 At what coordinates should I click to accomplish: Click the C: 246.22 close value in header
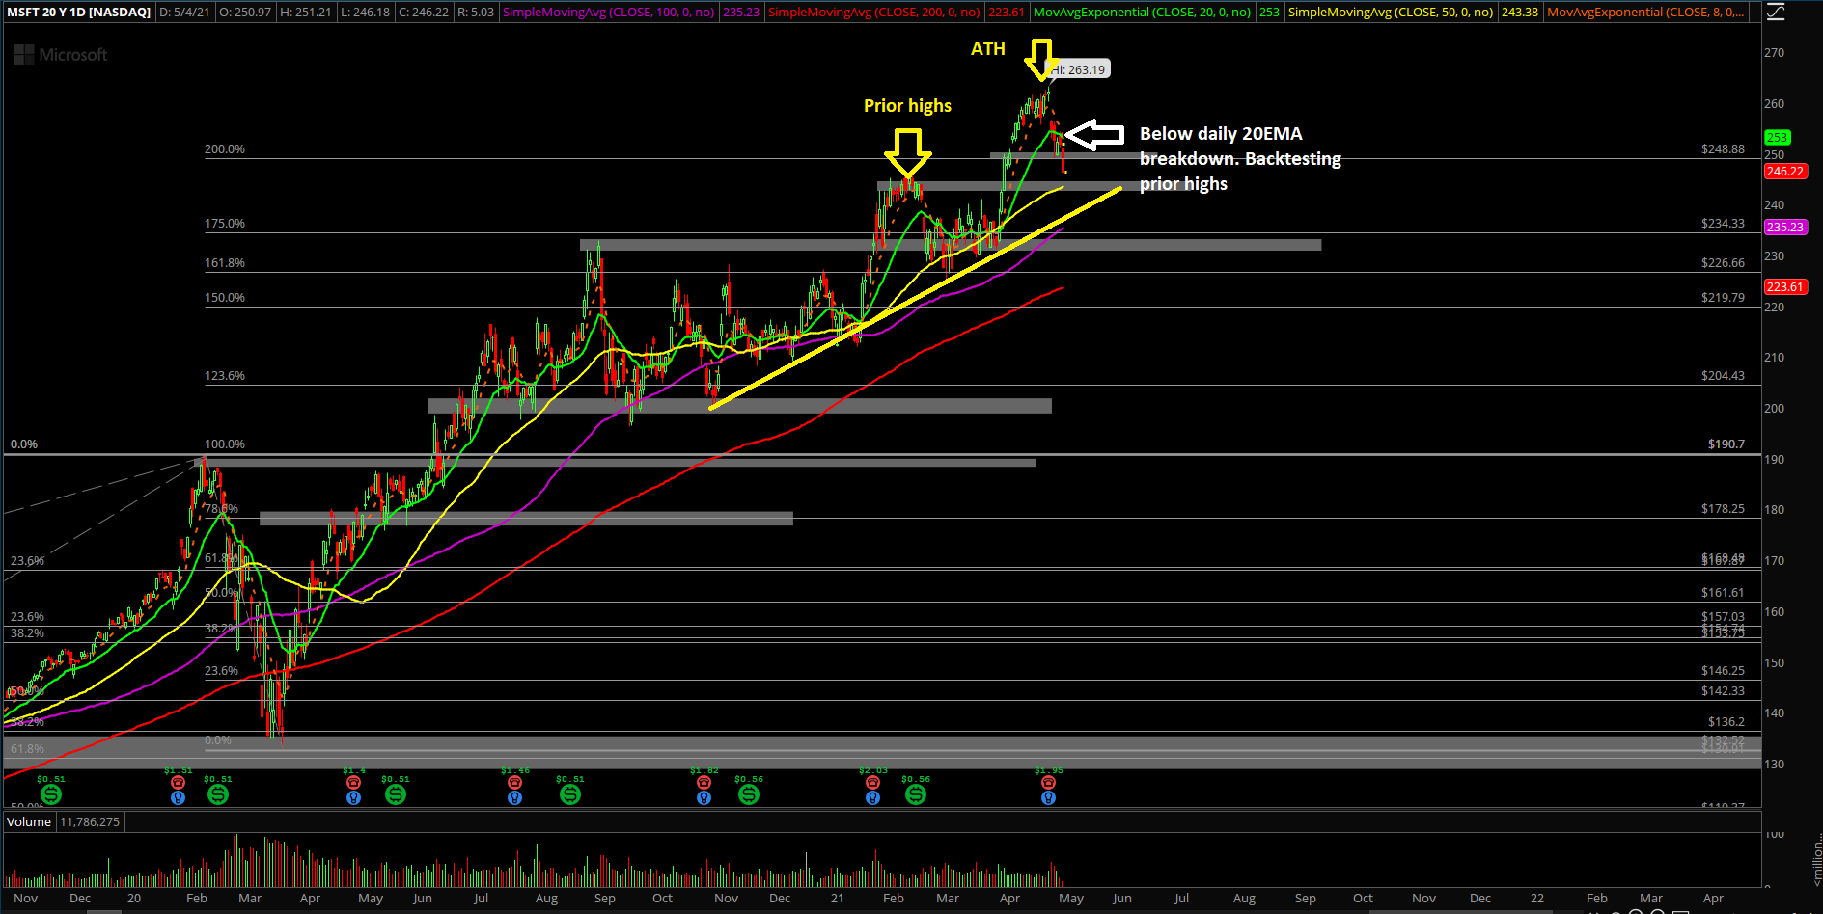pos(424,12)
